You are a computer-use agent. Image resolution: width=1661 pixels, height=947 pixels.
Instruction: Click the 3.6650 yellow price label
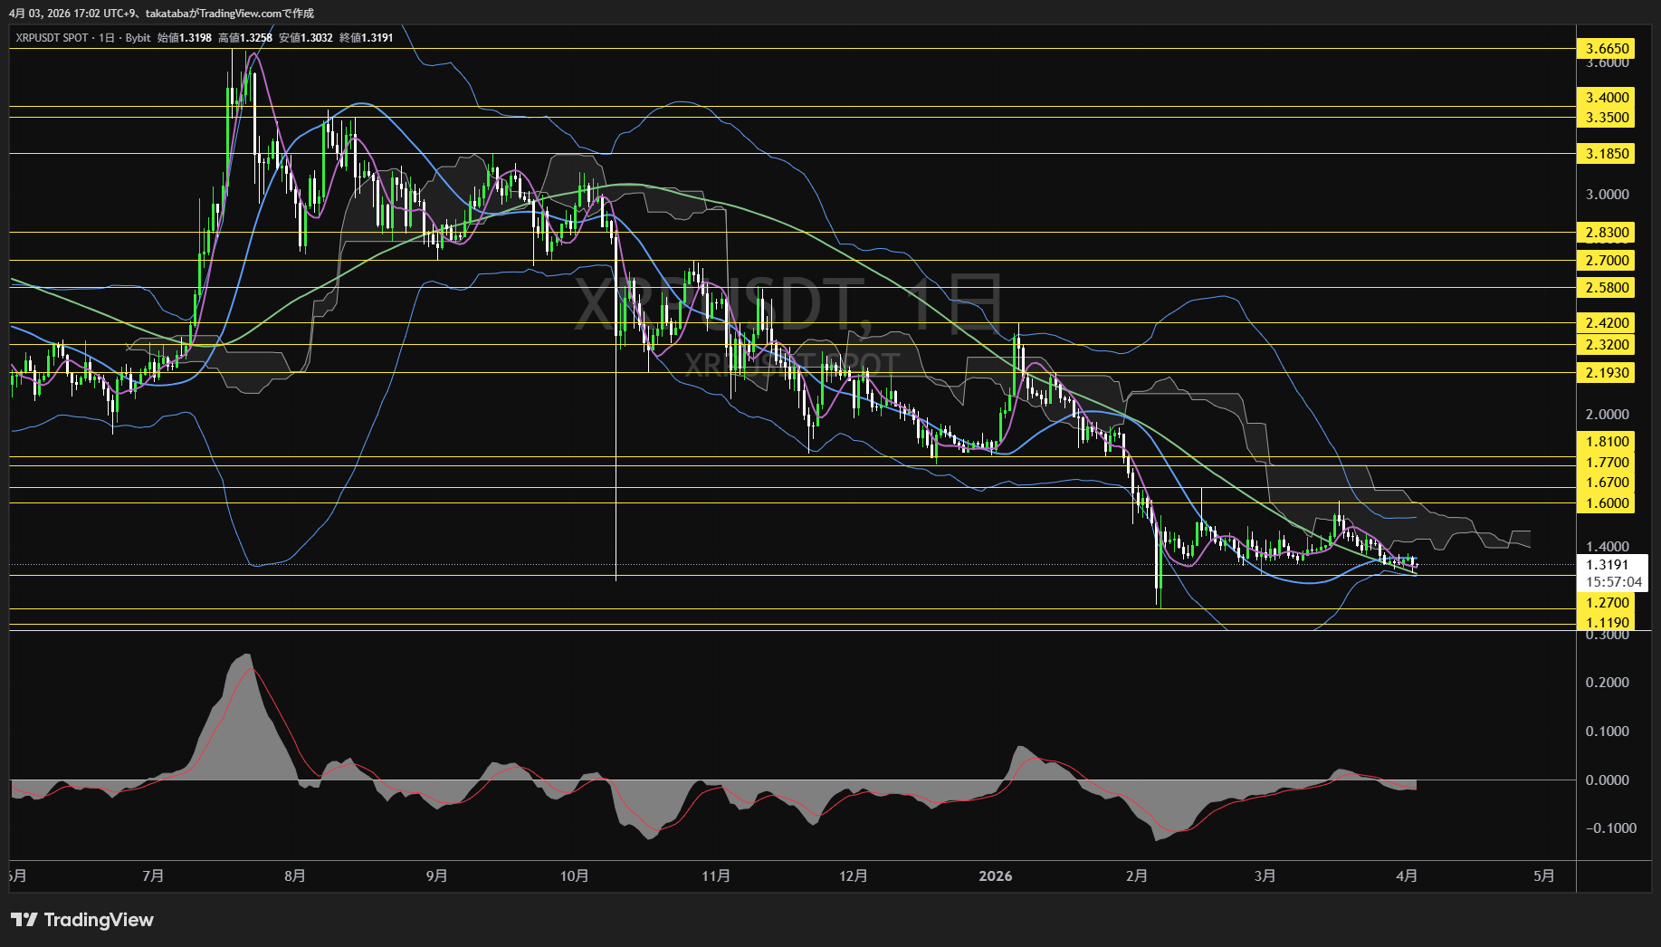point(1607,49)
